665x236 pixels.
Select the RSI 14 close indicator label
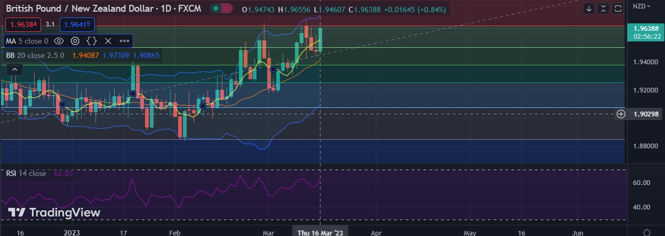[26, 173]
